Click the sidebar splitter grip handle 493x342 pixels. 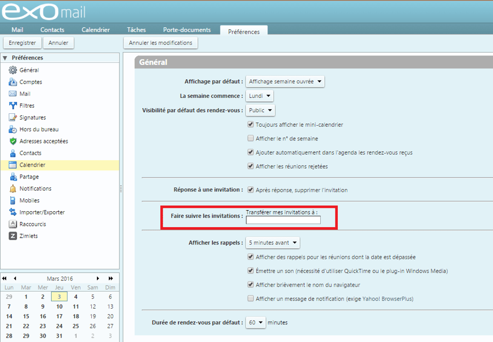click(121, 189)
